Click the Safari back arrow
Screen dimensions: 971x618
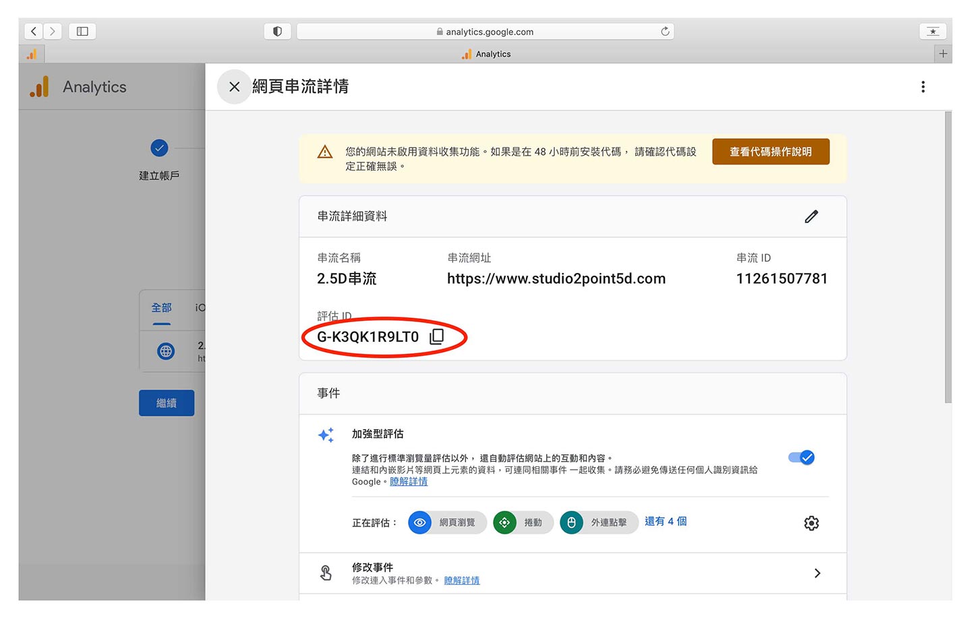click(34, 31)
